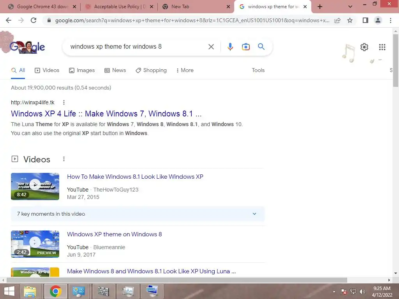399x299 pixels.
Task: Open Windows Start menu
Action: point(9,291)
